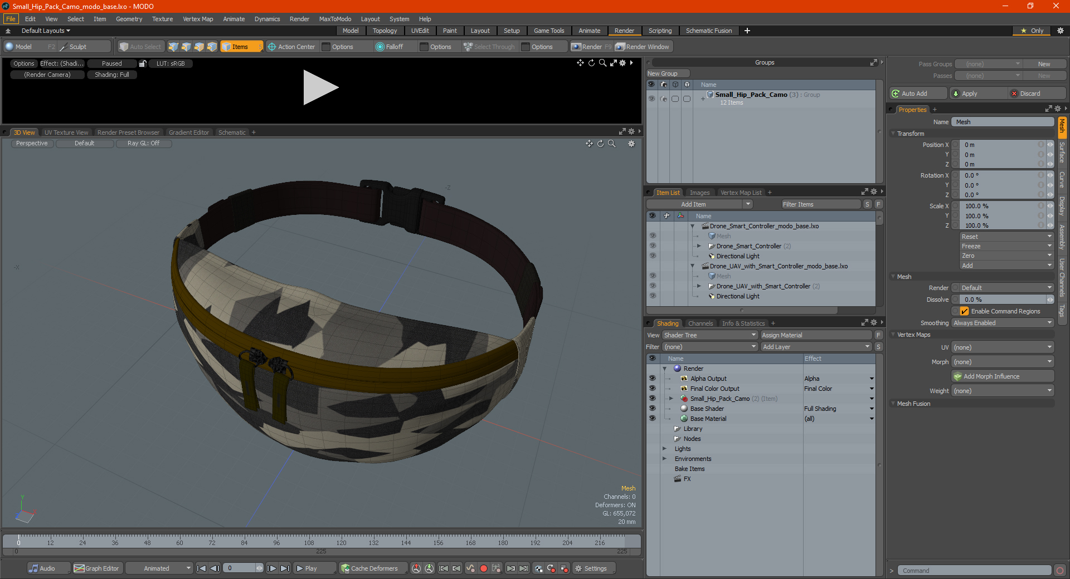Screen dimensions: 1070x579
Task: Open the mesh Render Default dropdown
Action: (x=1006, y=288)
